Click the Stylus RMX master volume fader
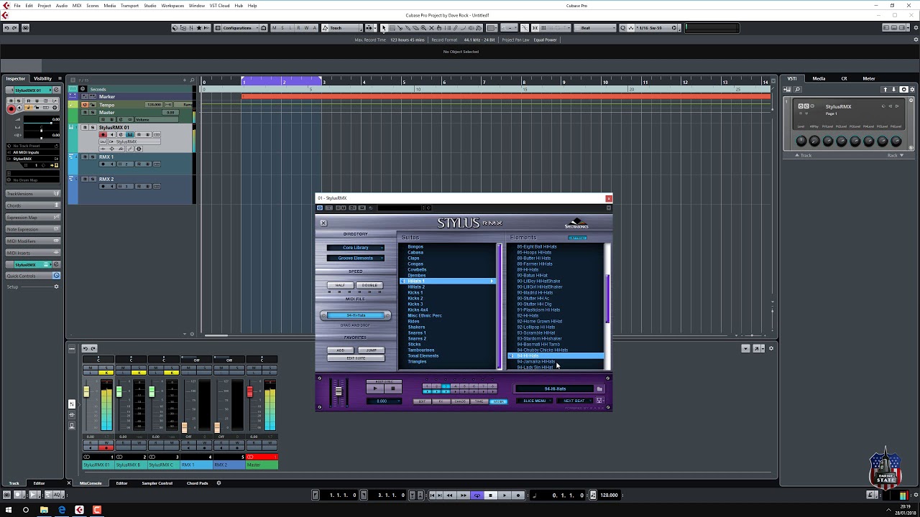Viewport: 920px width, 517px height. click(339, 391)
